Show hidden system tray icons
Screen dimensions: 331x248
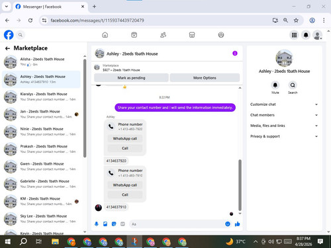[256, 241]
